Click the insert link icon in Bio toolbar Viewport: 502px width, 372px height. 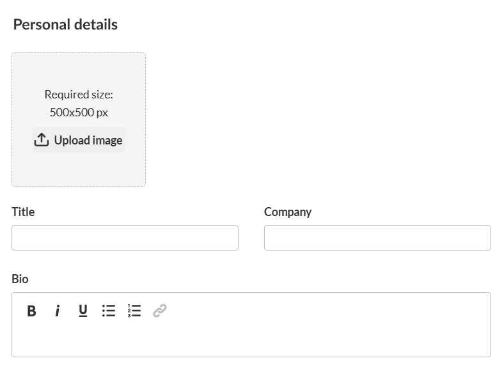(x=160, y=311)
